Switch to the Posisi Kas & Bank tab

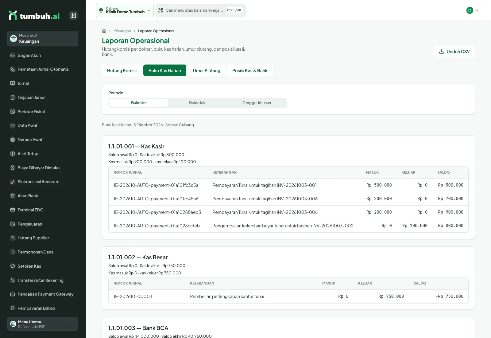tap(250, 70)
